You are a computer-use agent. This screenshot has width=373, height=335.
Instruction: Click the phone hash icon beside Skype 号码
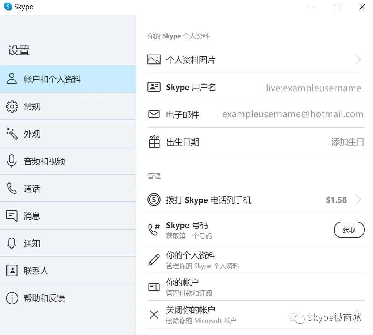(x=154, y=230)
